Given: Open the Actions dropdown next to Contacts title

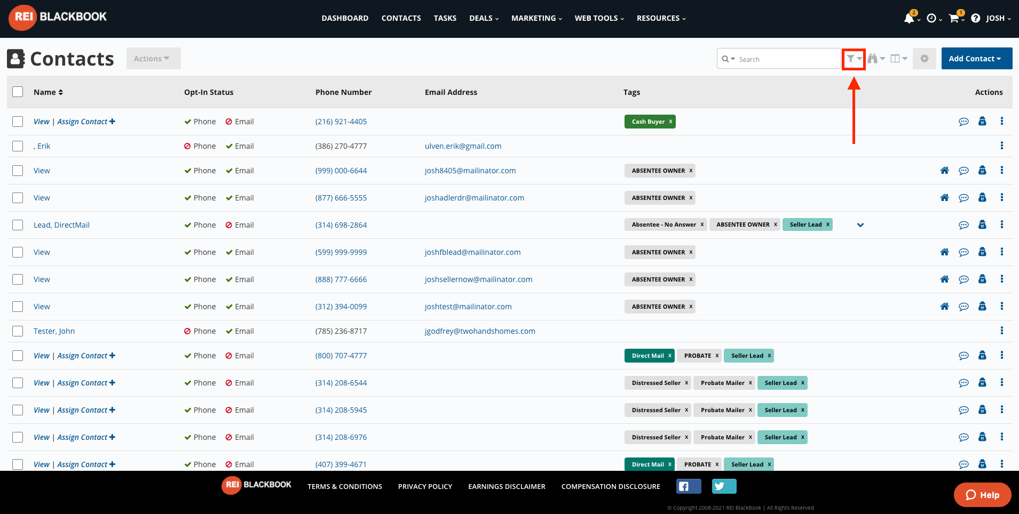Looking at the screenshot, I should click(x=153, y=59).
